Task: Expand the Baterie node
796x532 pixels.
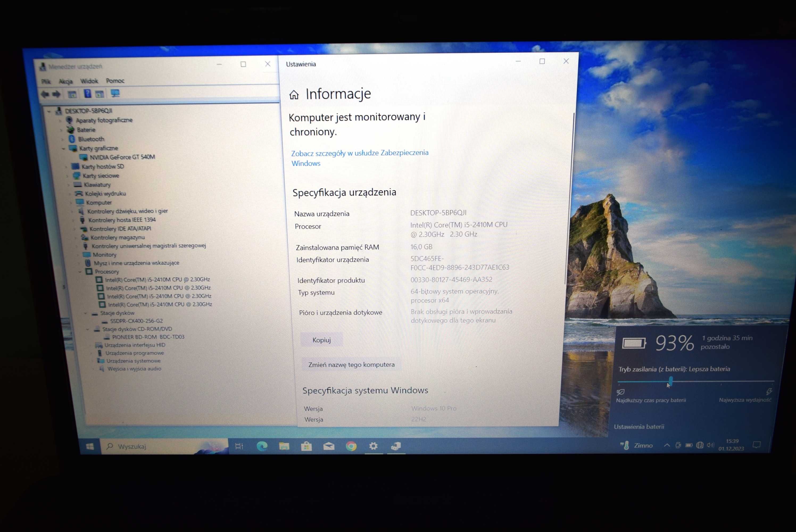Action: point(61,130)
